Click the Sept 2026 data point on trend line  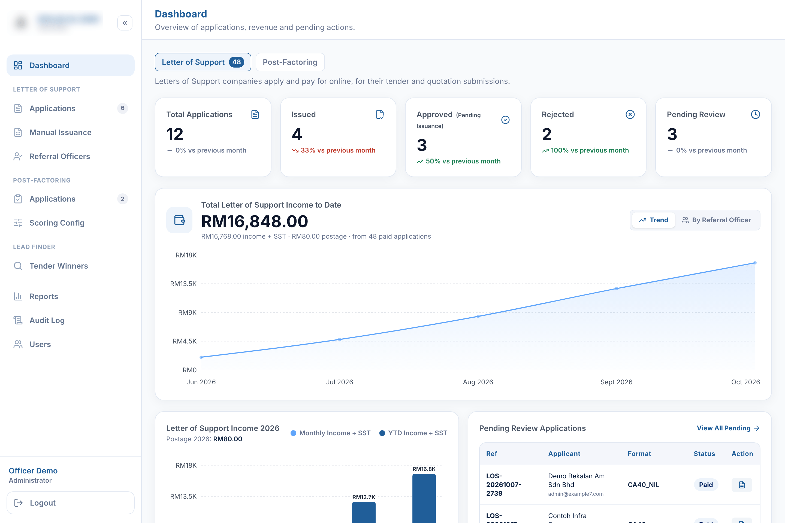[x=617, y=288]
